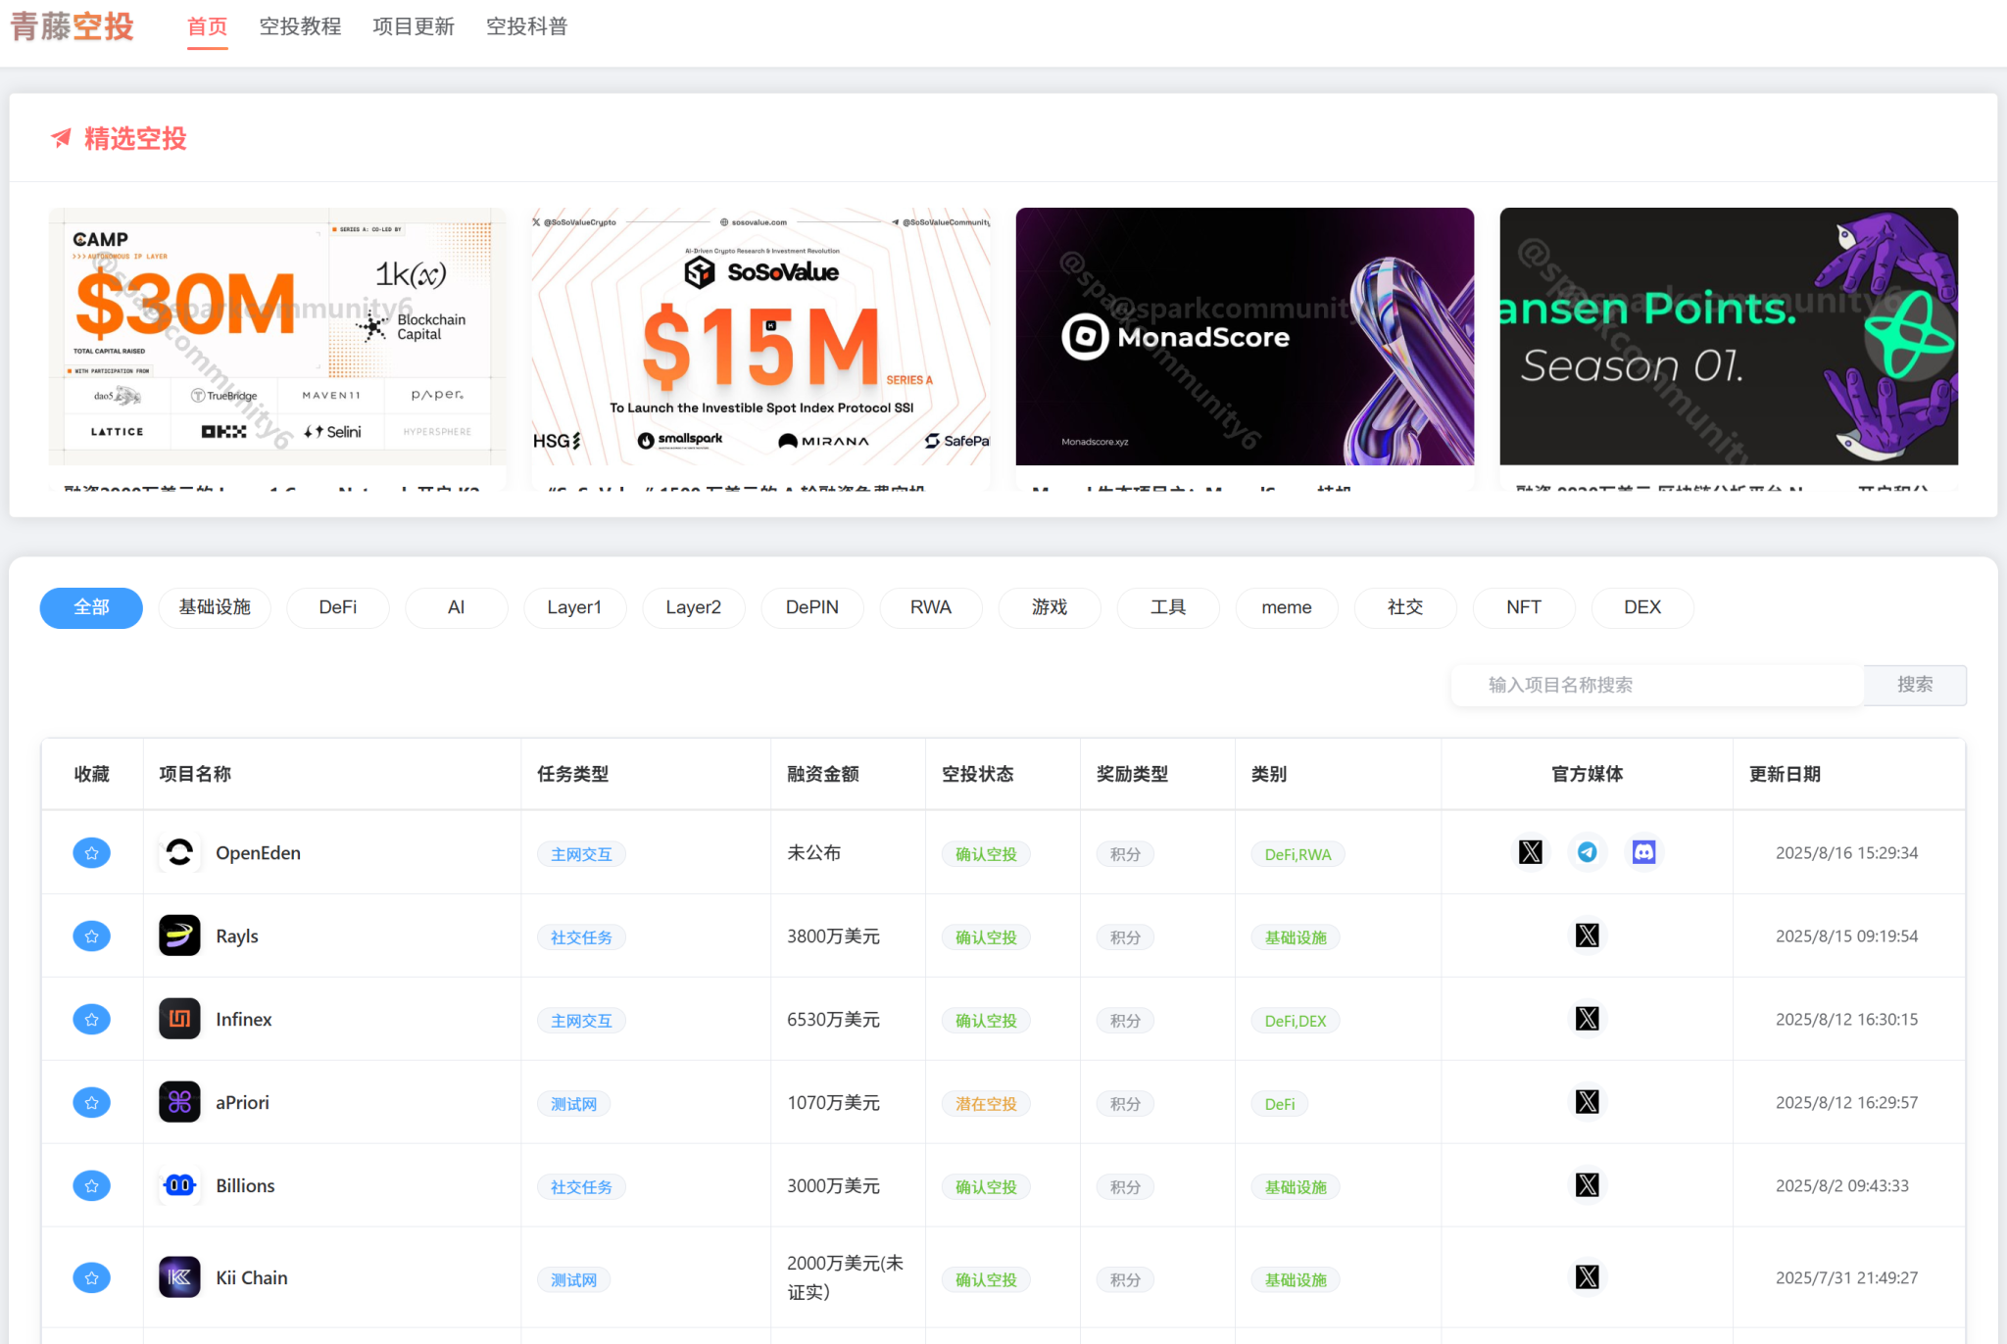Select the Layer2 category filter
The image size is (2007, 1344).
[x=693, y=607]
